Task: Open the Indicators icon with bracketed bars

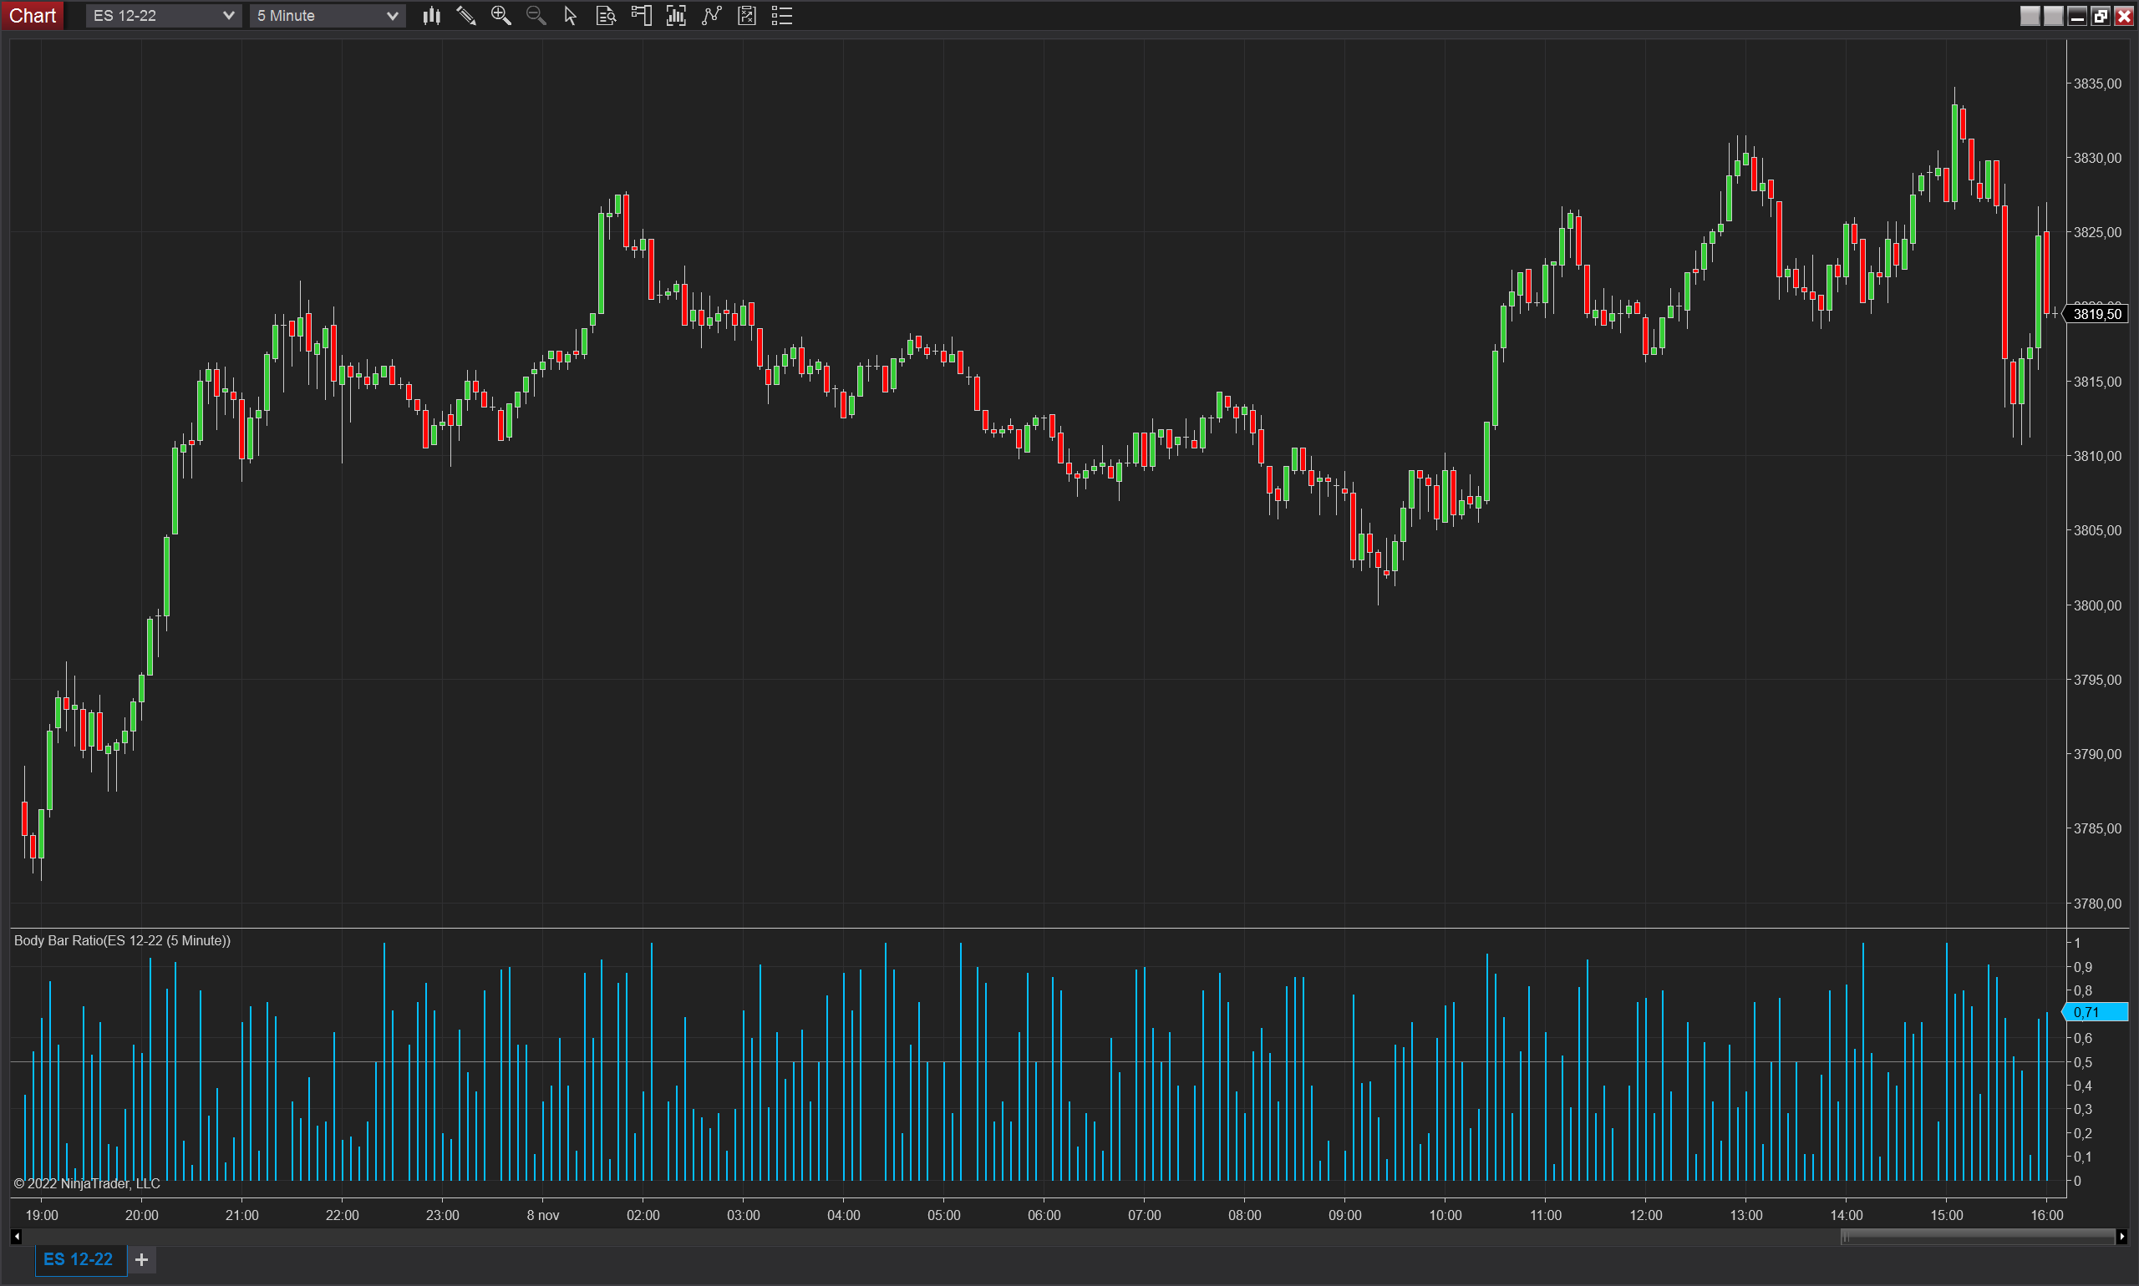Action: 676,16
